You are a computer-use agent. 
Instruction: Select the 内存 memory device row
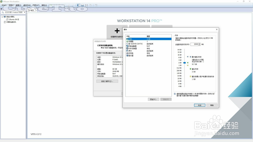pos(149,39)
